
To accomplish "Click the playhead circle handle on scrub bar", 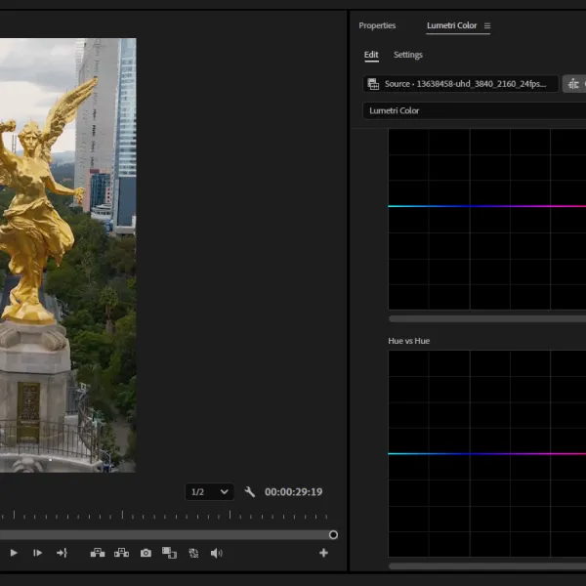I will (333, 535).
